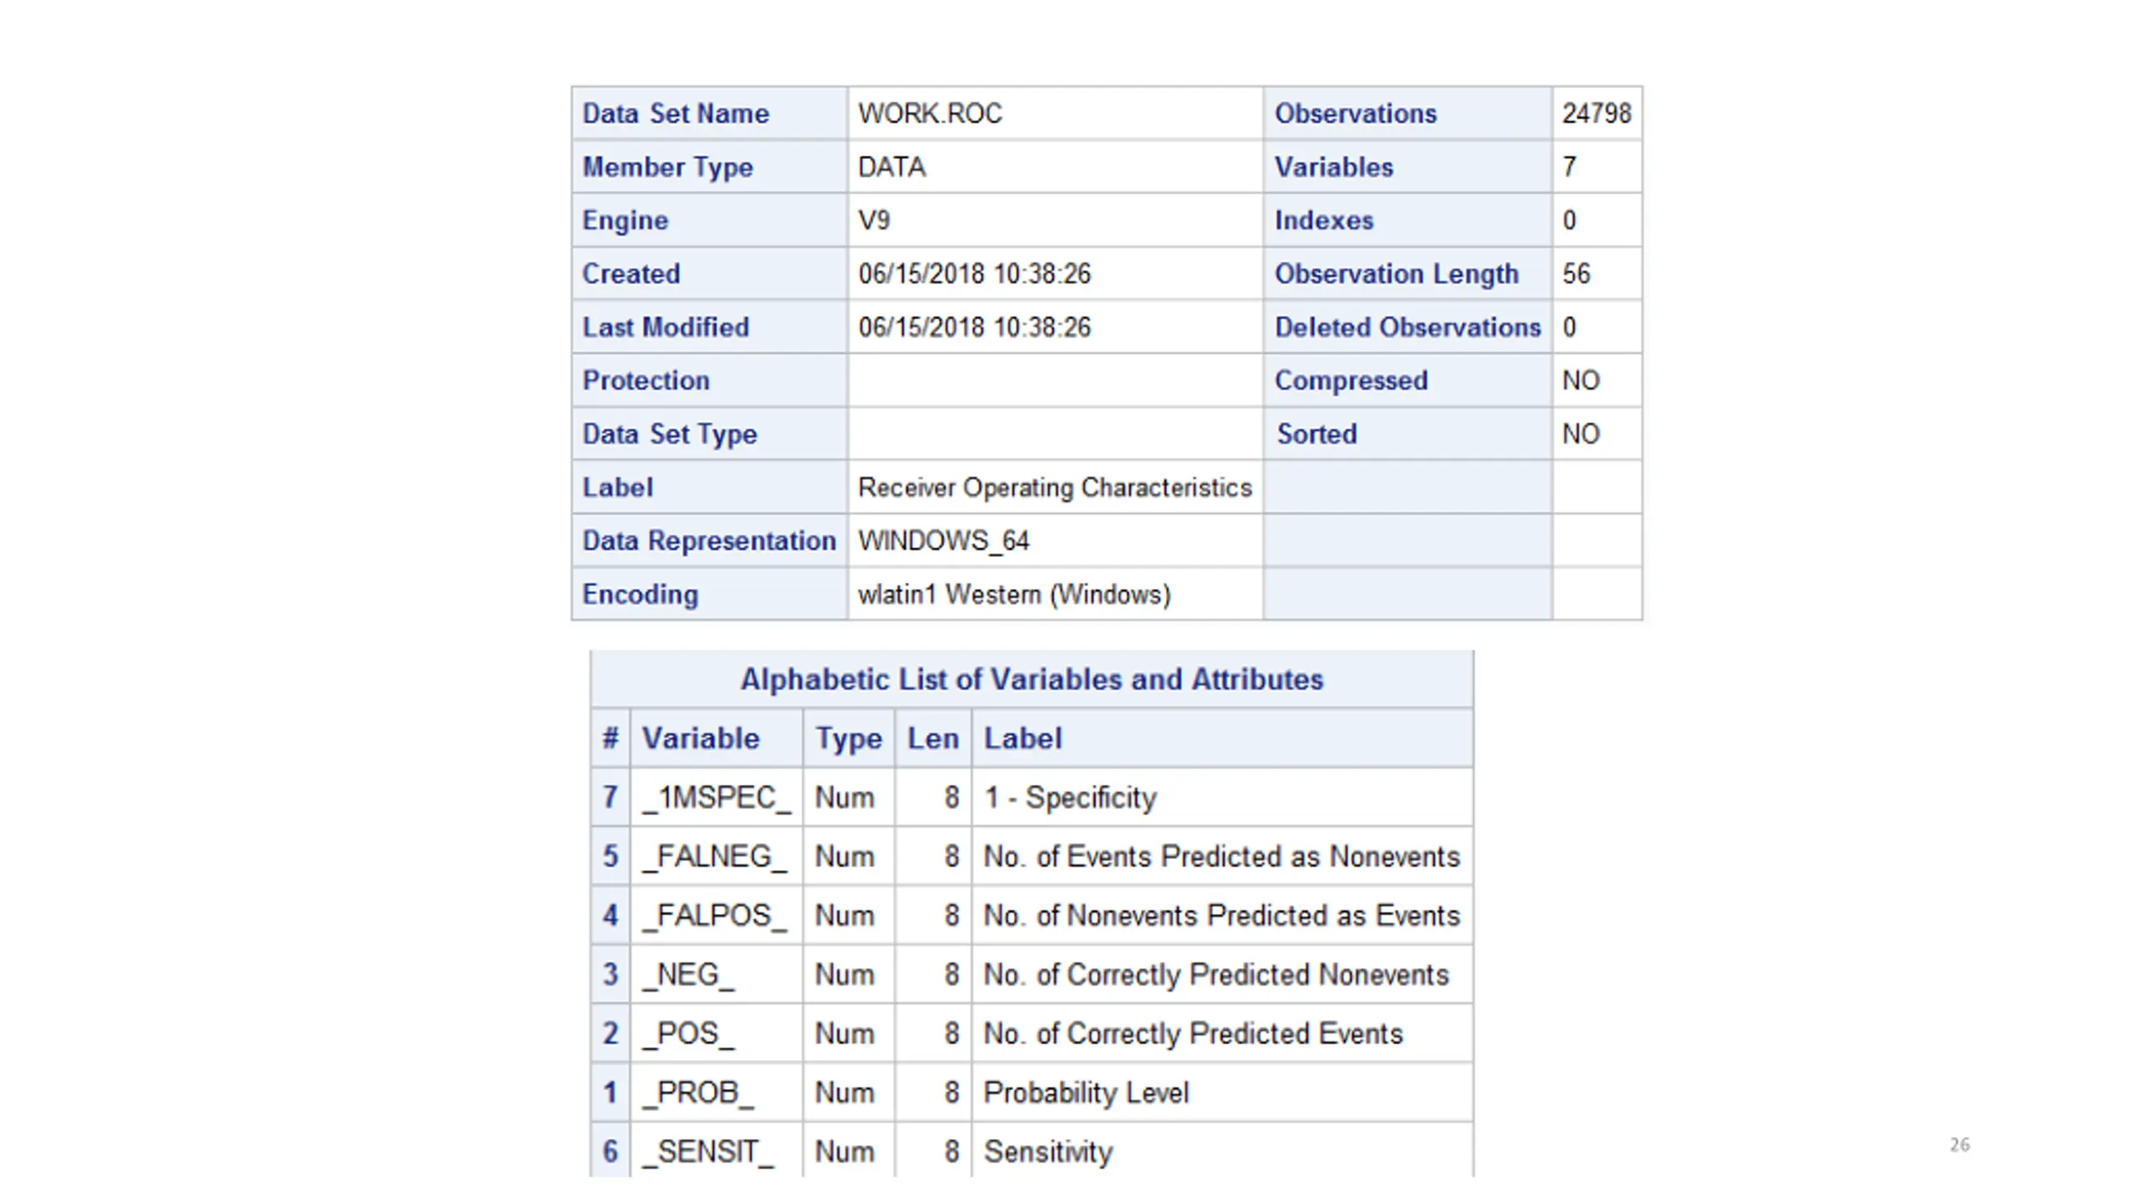The width and height of the screenshot is (2133, 1200).
Task: Click the DATA member type value
Action: click(x=892, y=167)
